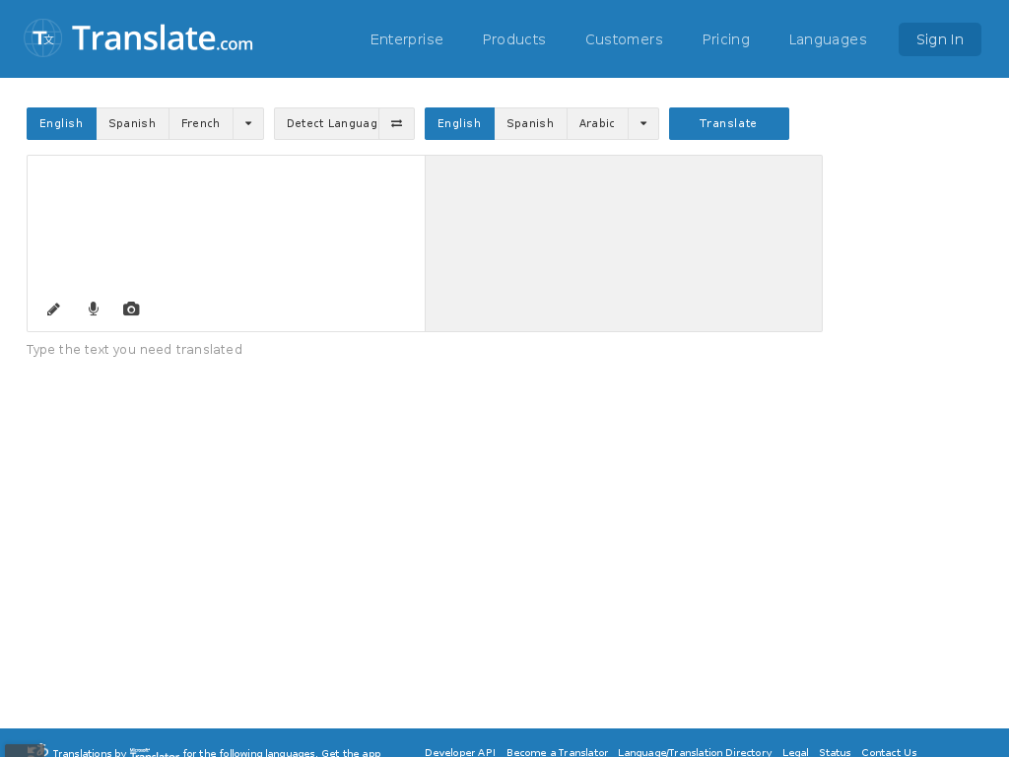Image resolution: width=1009 pixels, height=757 pixels.
Task: Expand the target language dropdown arrow
Action: click(x=643, y=124)
